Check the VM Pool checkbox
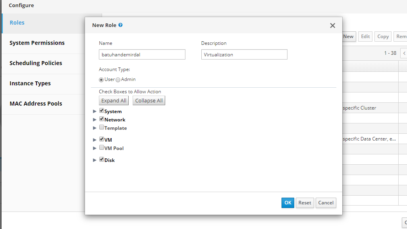407x229 pixels. click(x=102, y=148)
